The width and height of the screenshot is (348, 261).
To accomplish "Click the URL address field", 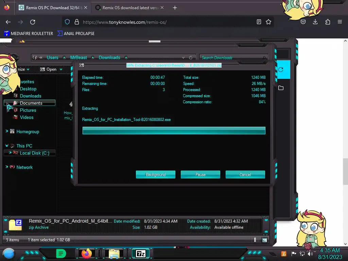I will (168, 22).
